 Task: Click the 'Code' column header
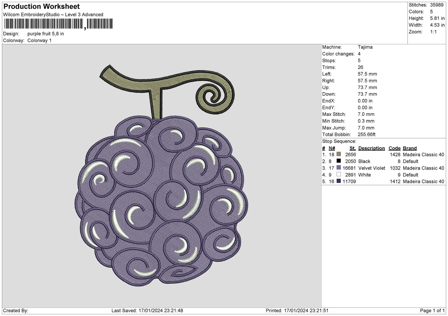(x=395, y=148)
